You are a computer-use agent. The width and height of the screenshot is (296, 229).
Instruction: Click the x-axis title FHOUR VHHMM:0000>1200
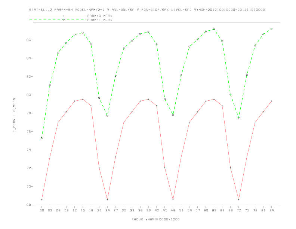(x=155, y=219)
